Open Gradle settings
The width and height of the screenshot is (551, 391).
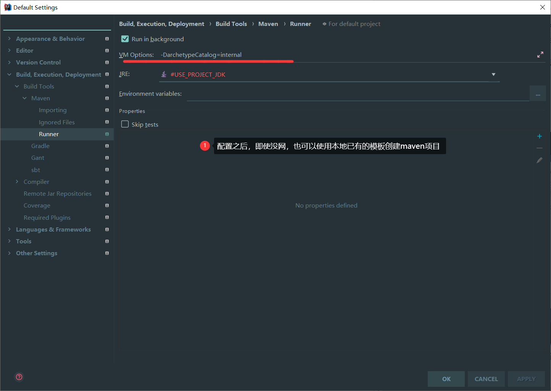coord(40,146)
